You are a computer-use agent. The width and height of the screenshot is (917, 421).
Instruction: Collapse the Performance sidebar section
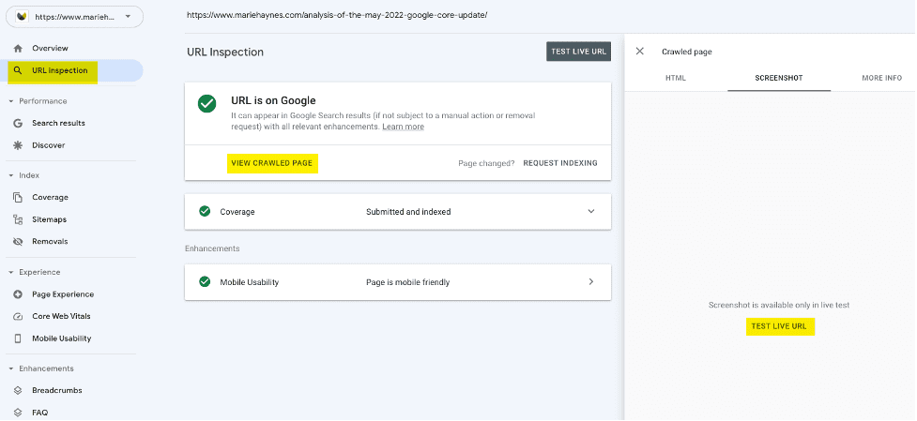(x=10, y=100)
